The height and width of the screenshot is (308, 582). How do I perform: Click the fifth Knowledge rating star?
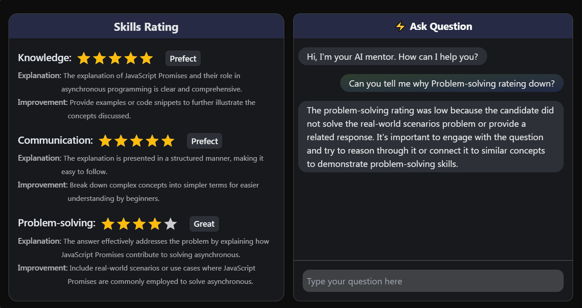(146, 58)
